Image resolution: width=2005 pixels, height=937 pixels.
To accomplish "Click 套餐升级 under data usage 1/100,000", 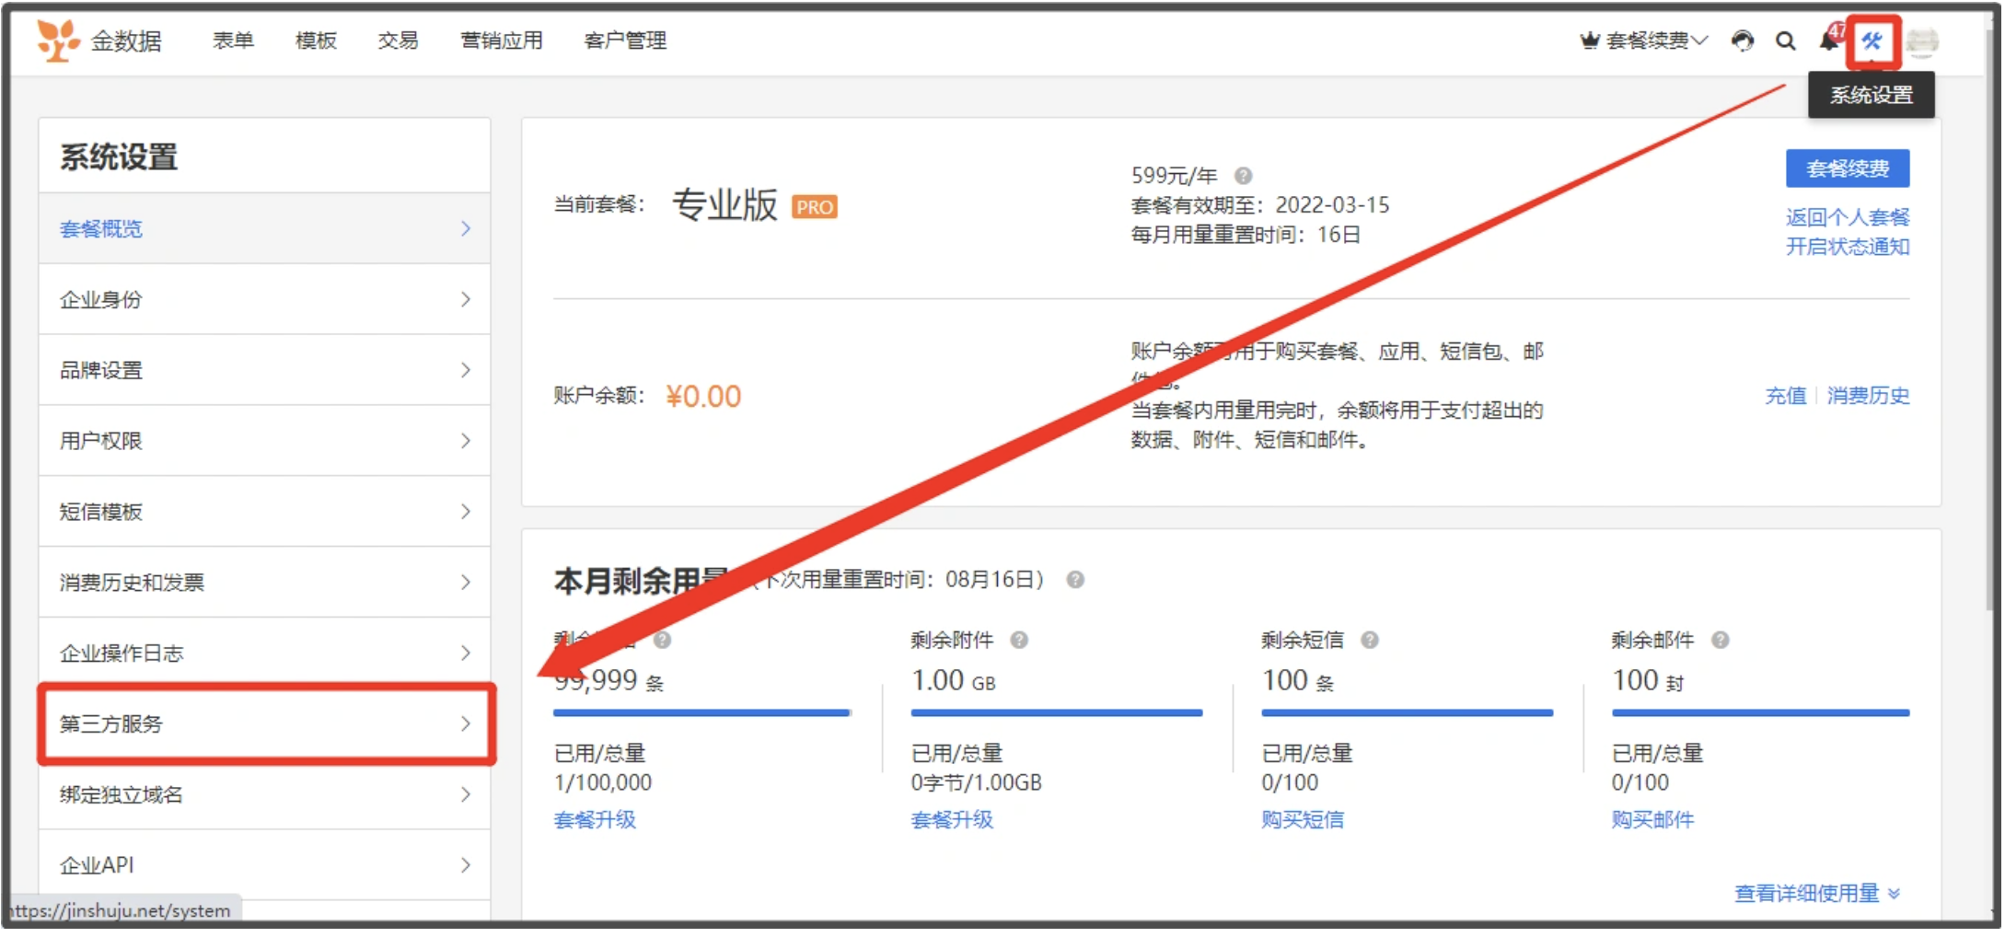I will pos(595,819).
